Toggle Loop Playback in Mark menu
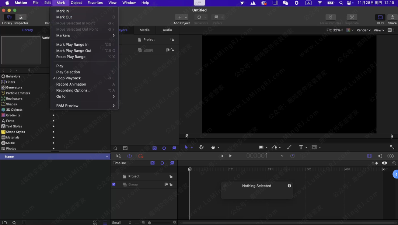Screen dimensions: 398x225 [69, 78]
